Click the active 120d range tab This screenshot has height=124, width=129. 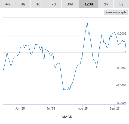tap(89, 4)
